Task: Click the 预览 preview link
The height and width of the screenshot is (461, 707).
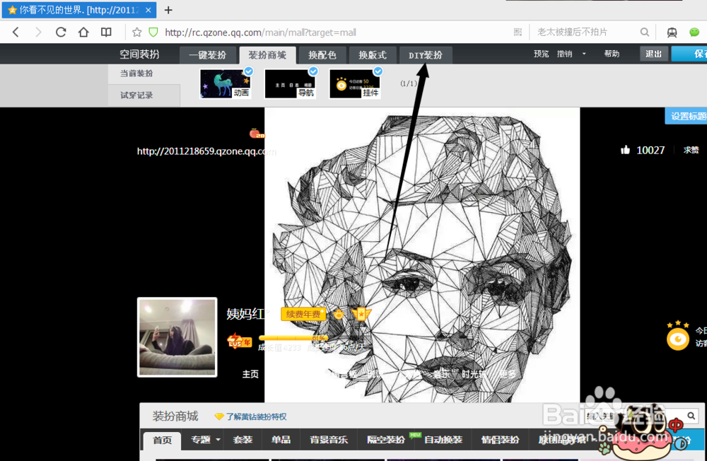Action: click(541, 54)
